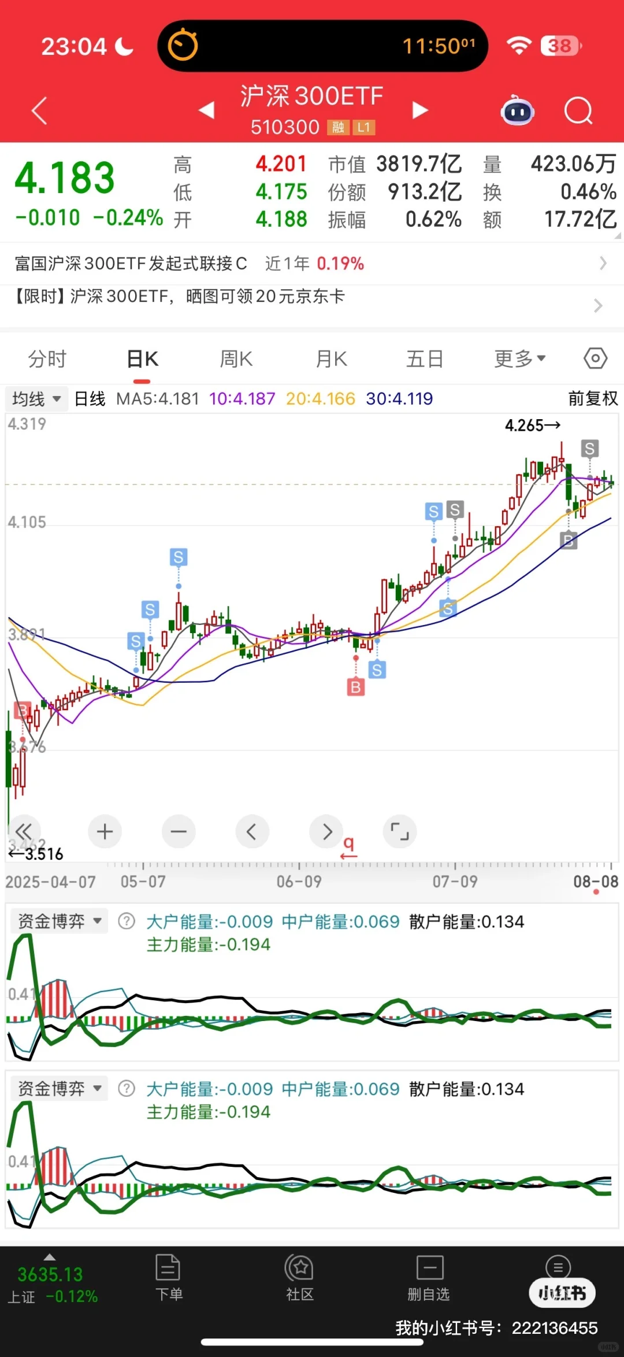Expand 上证 index bar with up triangle

click(x=50, y=1257)
